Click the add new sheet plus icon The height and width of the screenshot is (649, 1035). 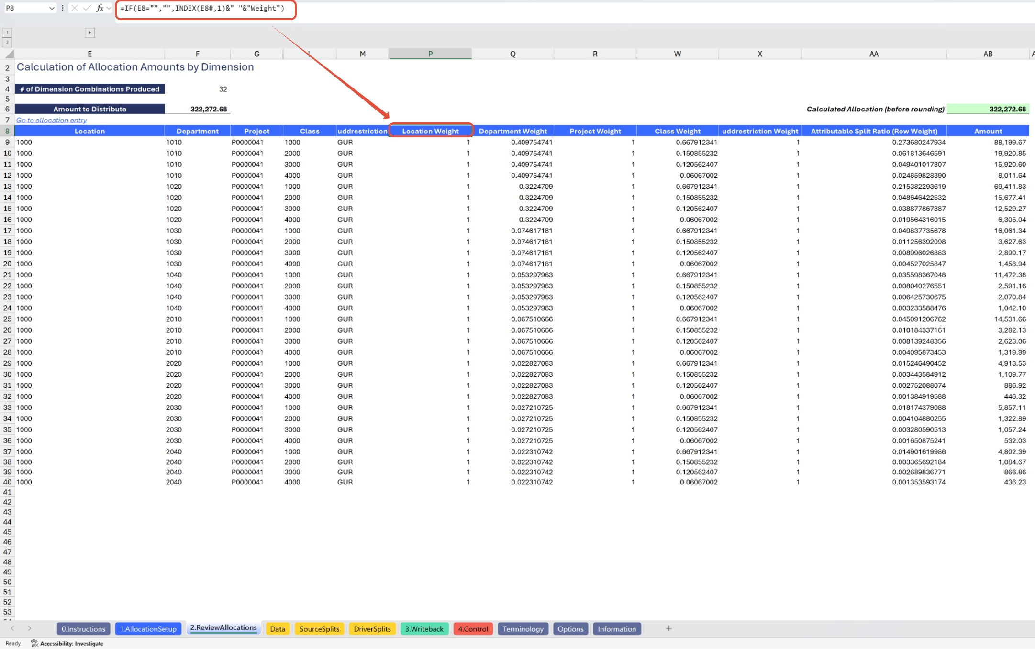pyautogui.click(x=668, y=628)
